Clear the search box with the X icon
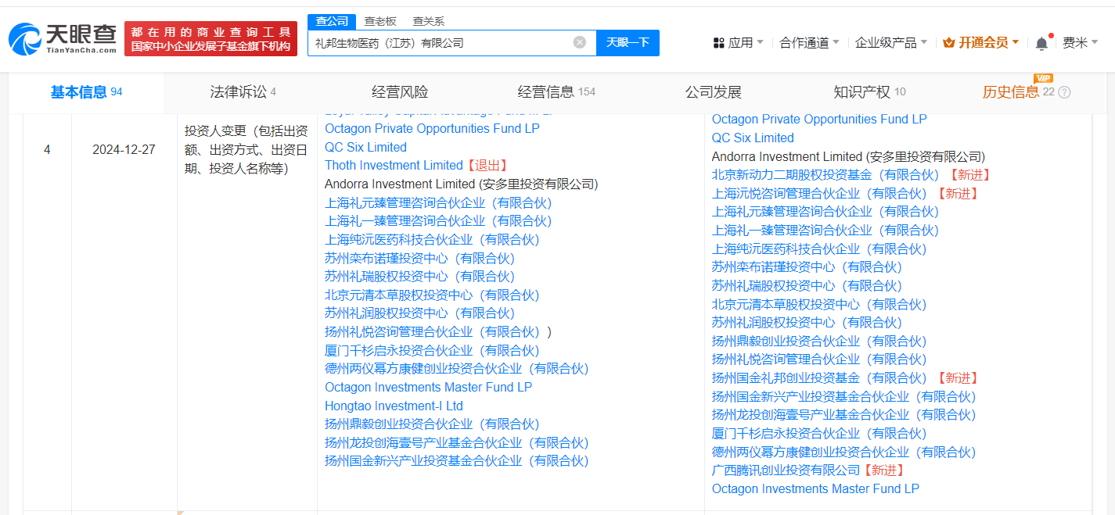Viewport: 1115px width, 515px height. coord(579,42)
